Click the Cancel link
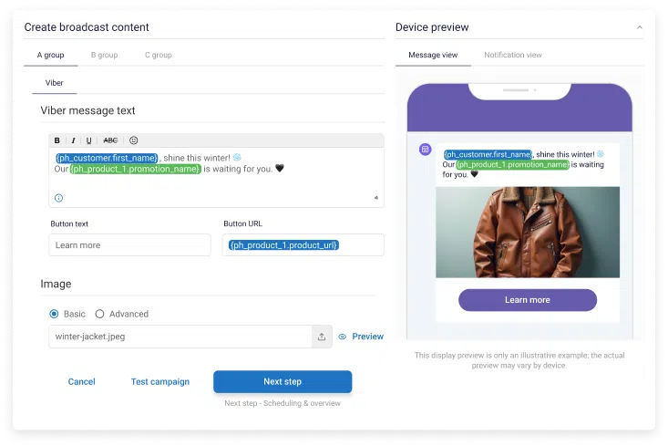Viewport: 668px width, 446px height. point(81,381)
